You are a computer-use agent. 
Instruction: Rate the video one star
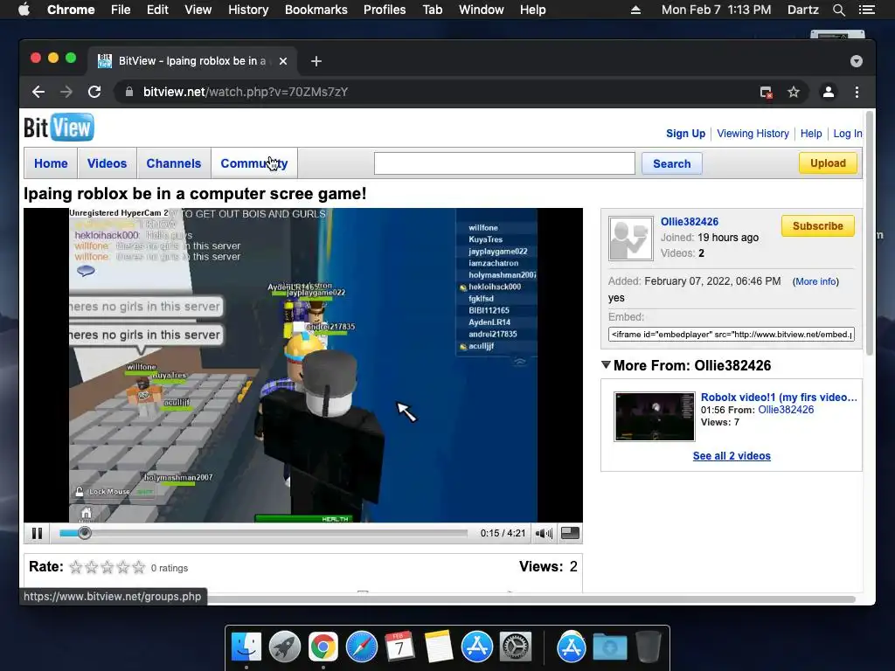(x=75, y=567)
